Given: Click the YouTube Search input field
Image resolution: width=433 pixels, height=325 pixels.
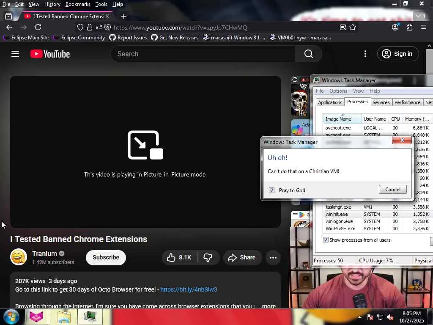Looking at the screenshot, I should (x=203, y=54).
